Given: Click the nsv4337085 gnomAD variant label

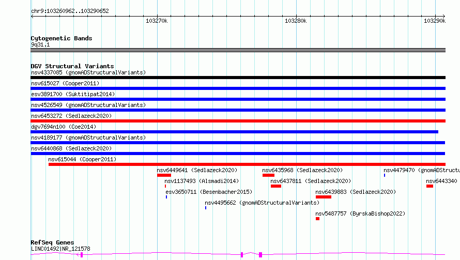Looking at the screenshot, I should click(x=88, y=72).
